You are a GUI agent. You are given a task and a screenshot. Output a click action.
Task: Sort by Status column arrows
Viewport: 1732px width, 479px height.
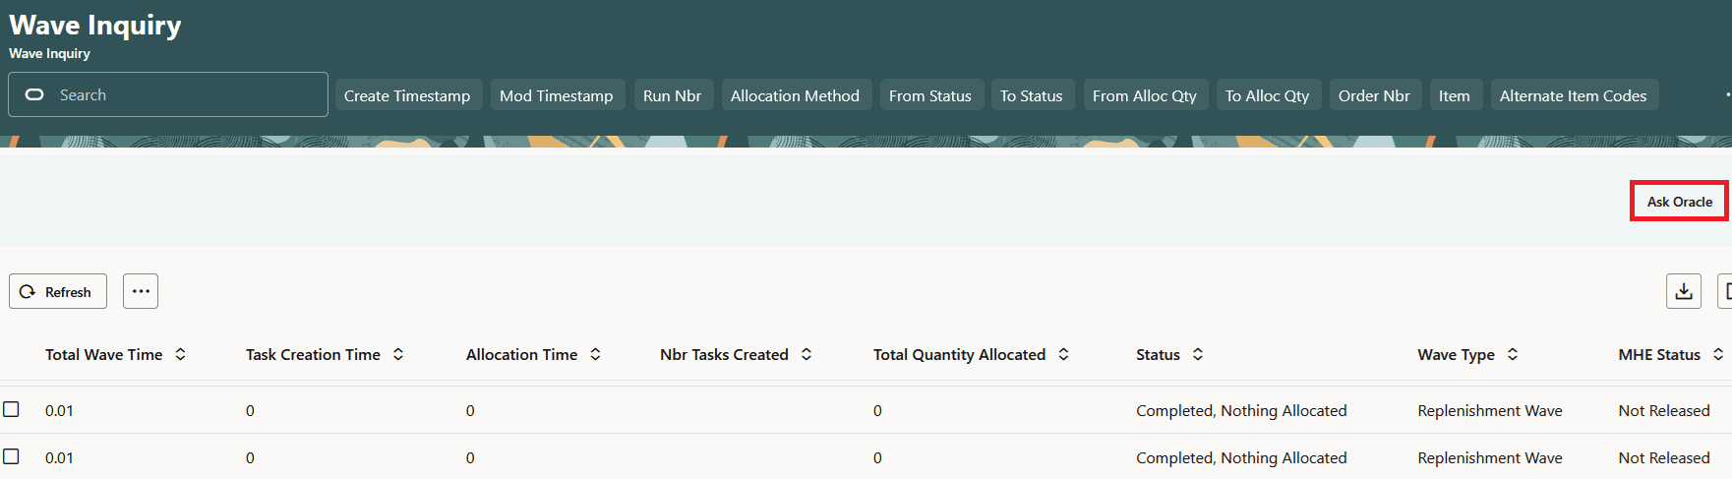[1198, 354]
